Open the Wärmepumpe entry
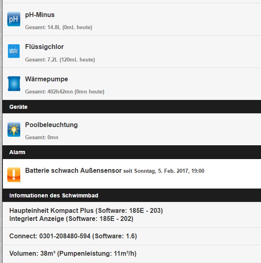 [132, 84]
